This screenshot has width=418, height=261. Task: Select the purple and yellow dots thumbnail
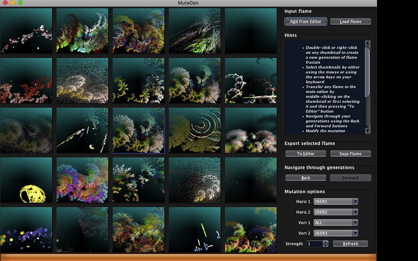point(26,230)
